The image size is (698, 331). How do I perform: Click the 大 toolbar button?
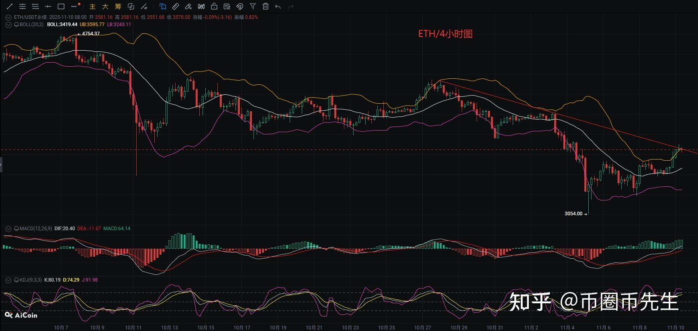point(105,6)
